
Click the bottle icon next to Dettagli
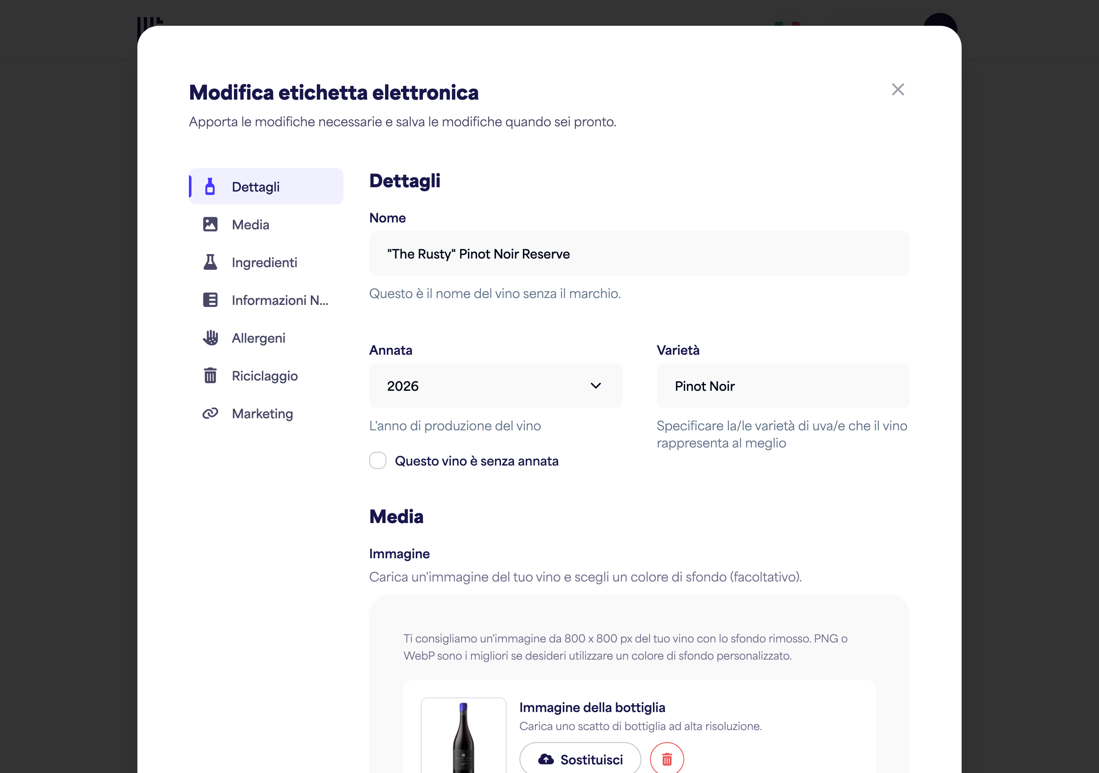[209, 186]
